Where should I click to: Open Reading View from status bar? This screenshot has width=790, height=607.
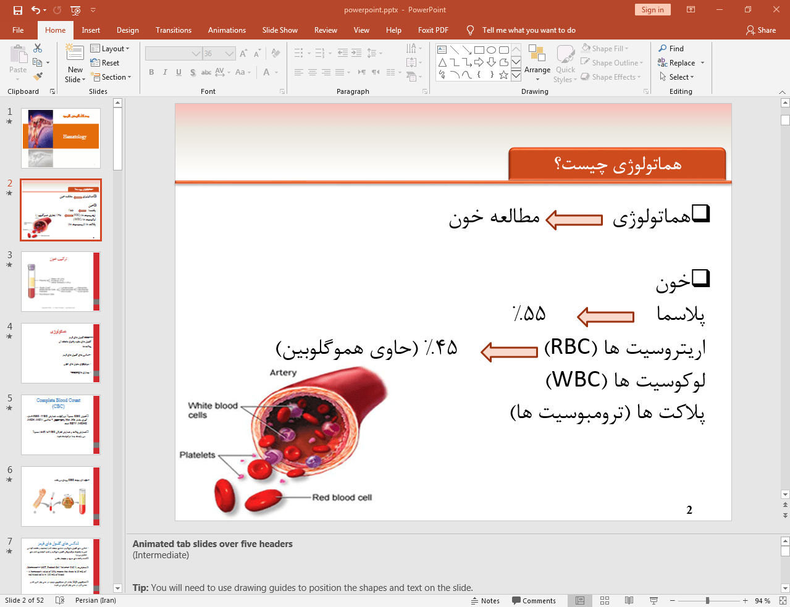coord(629,600)
